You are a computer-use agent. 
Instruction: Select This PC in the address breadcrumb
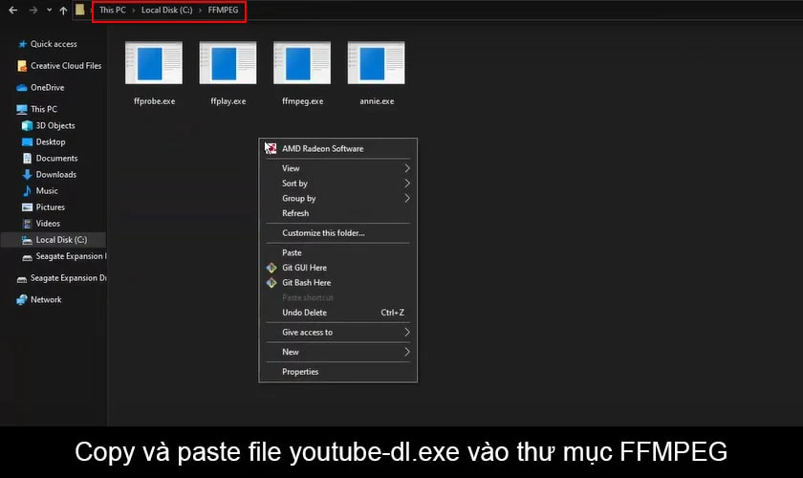(x=112, y=10)
